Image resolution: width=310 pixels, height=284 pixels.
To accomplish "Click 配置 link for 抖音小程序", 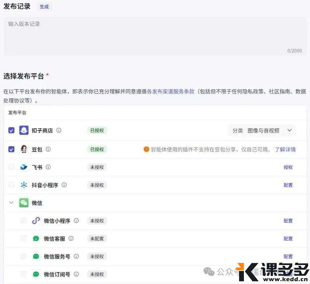I will pyautogui.click(x=288, y=185).
